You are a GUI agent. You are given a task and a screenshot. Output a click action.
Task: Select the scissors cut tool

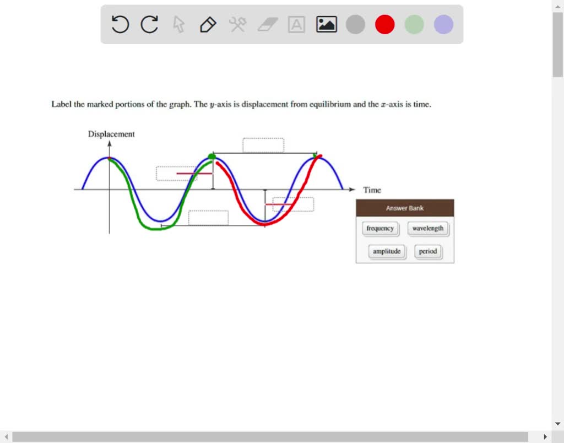click(237, 24)
